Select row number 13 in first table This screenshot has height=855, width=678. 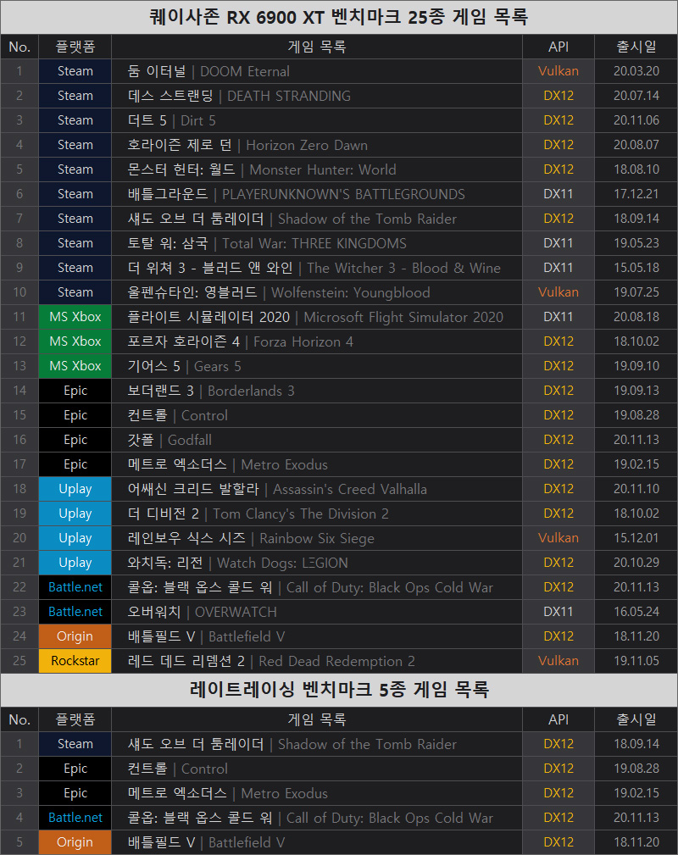[x=19, y=366]
